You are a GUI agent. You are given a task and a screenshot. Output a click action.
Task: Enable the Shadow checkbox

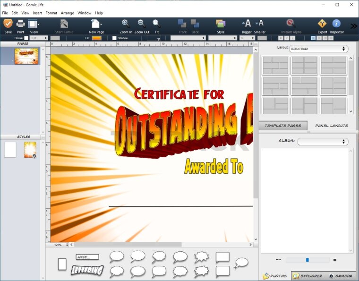[114, 38]
